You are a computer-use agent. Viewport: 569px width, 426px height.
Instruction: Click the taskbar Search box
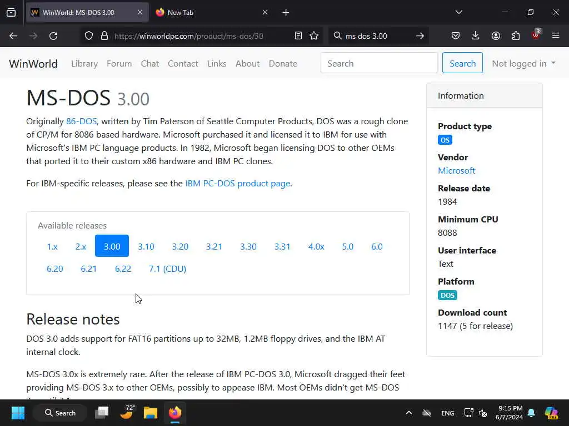[x=60, y=413]
